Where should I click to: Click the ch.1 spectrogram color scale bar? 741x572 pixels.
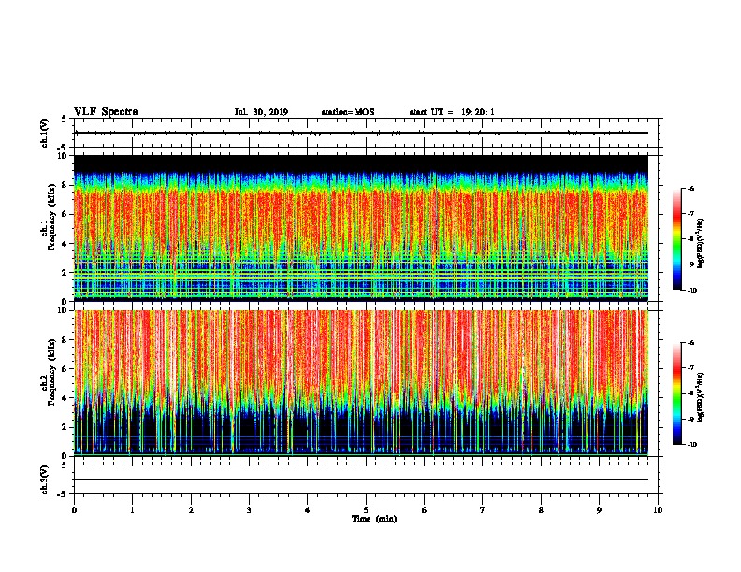tap(676, 239)
